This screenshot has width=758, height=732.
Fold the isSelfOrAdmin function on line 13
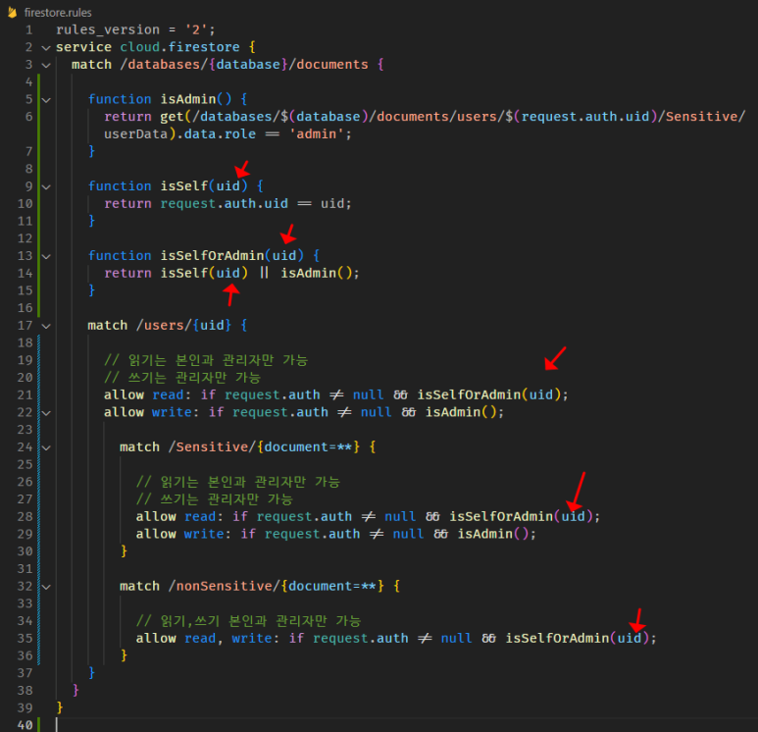pos(46,256)
